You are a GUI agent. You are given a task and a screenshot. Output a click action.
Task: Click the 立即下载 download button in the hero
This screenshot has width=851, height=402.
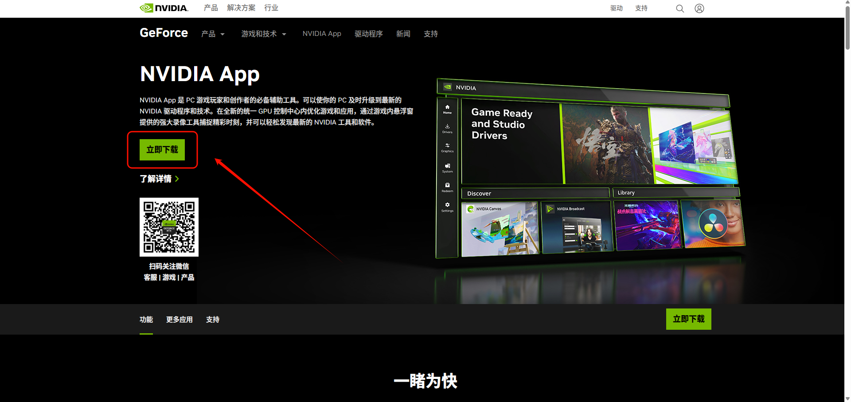coord(162,150)
